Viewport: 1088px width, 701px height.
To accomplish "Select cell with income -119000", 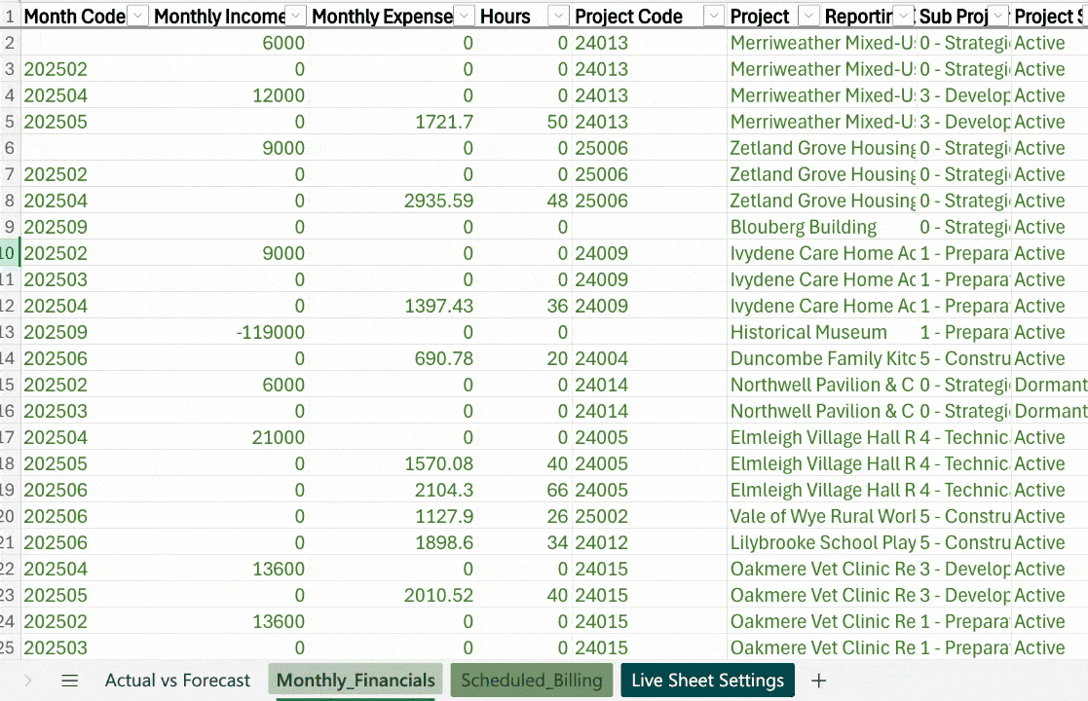I will point(229,332).
